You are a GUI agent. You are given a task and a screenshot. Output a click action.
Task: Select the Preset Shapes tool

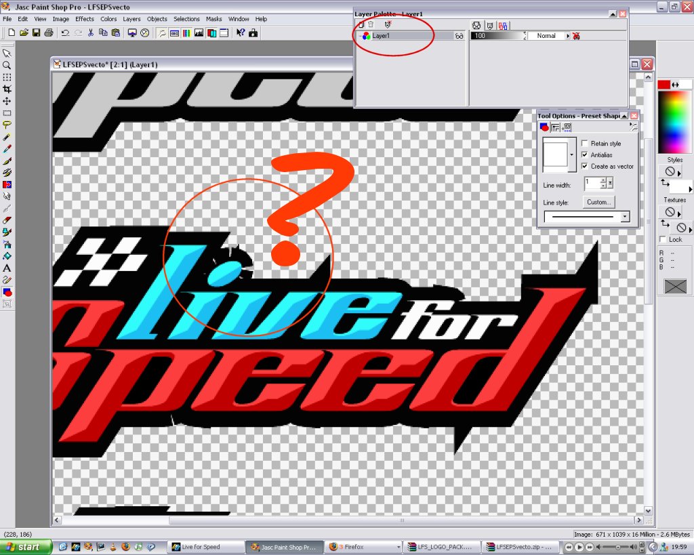point(7,292)
